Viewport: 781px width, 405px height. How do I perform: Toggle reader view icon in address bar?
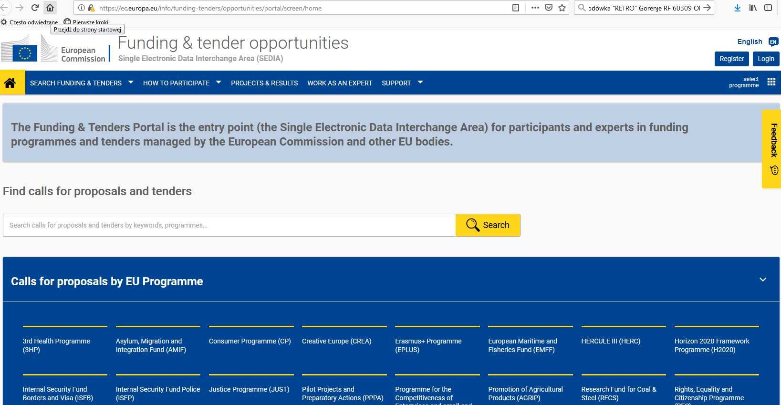pyautogui.click(x=516, y=8)
